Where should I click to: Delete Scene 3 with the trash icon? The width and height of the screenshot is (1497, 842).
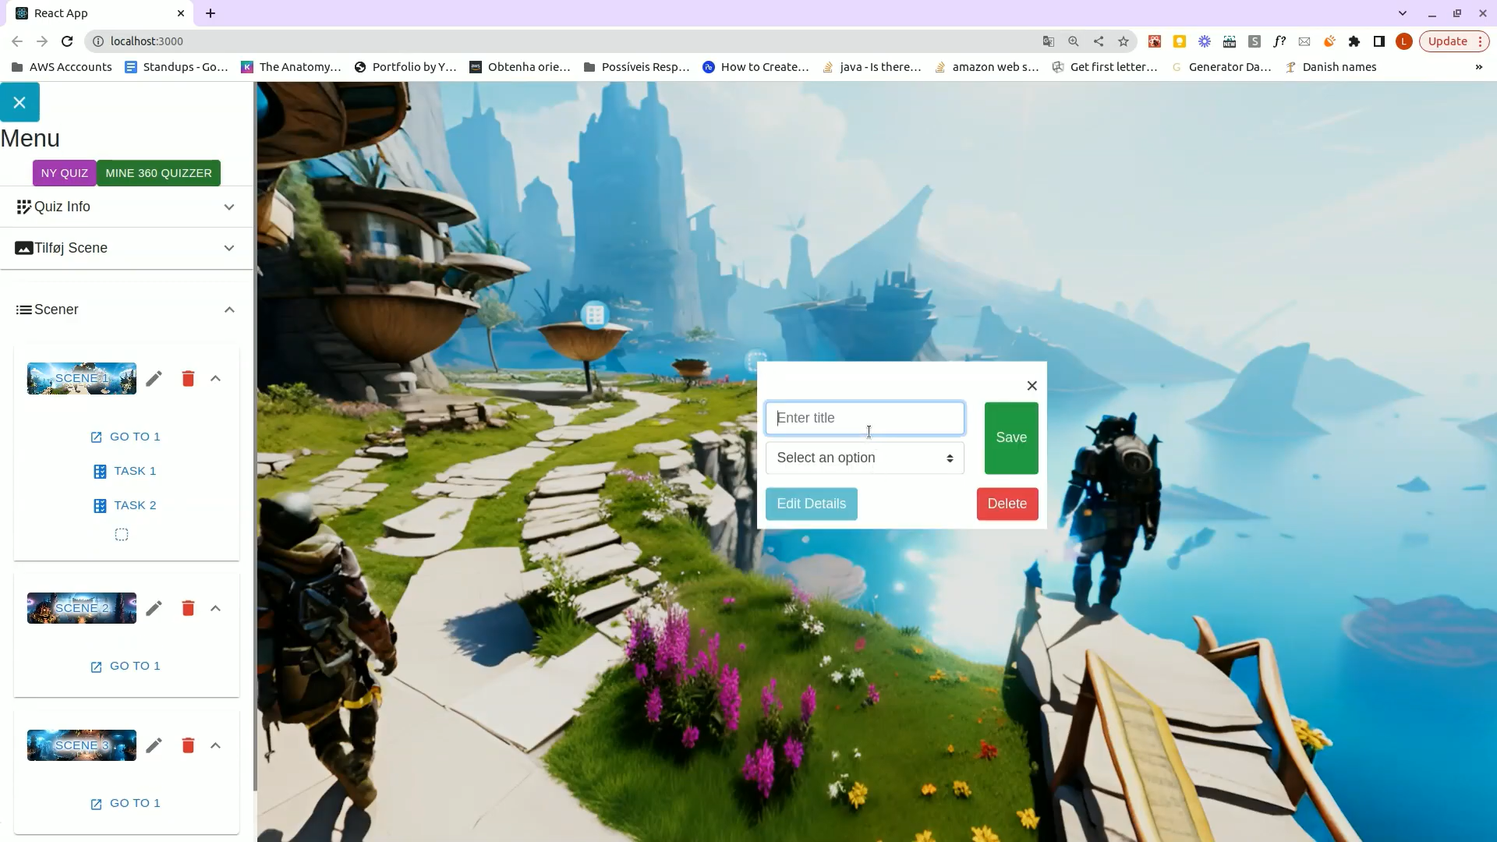click(x=188, y=745)
